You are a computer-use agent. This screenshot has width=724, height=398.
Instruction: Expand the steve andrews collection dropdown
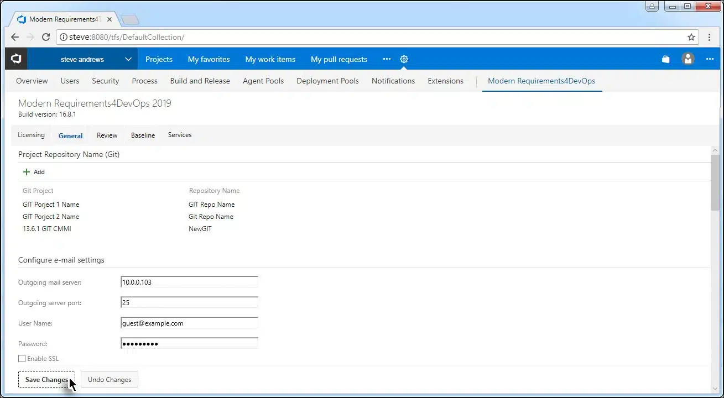coord(128,59)
